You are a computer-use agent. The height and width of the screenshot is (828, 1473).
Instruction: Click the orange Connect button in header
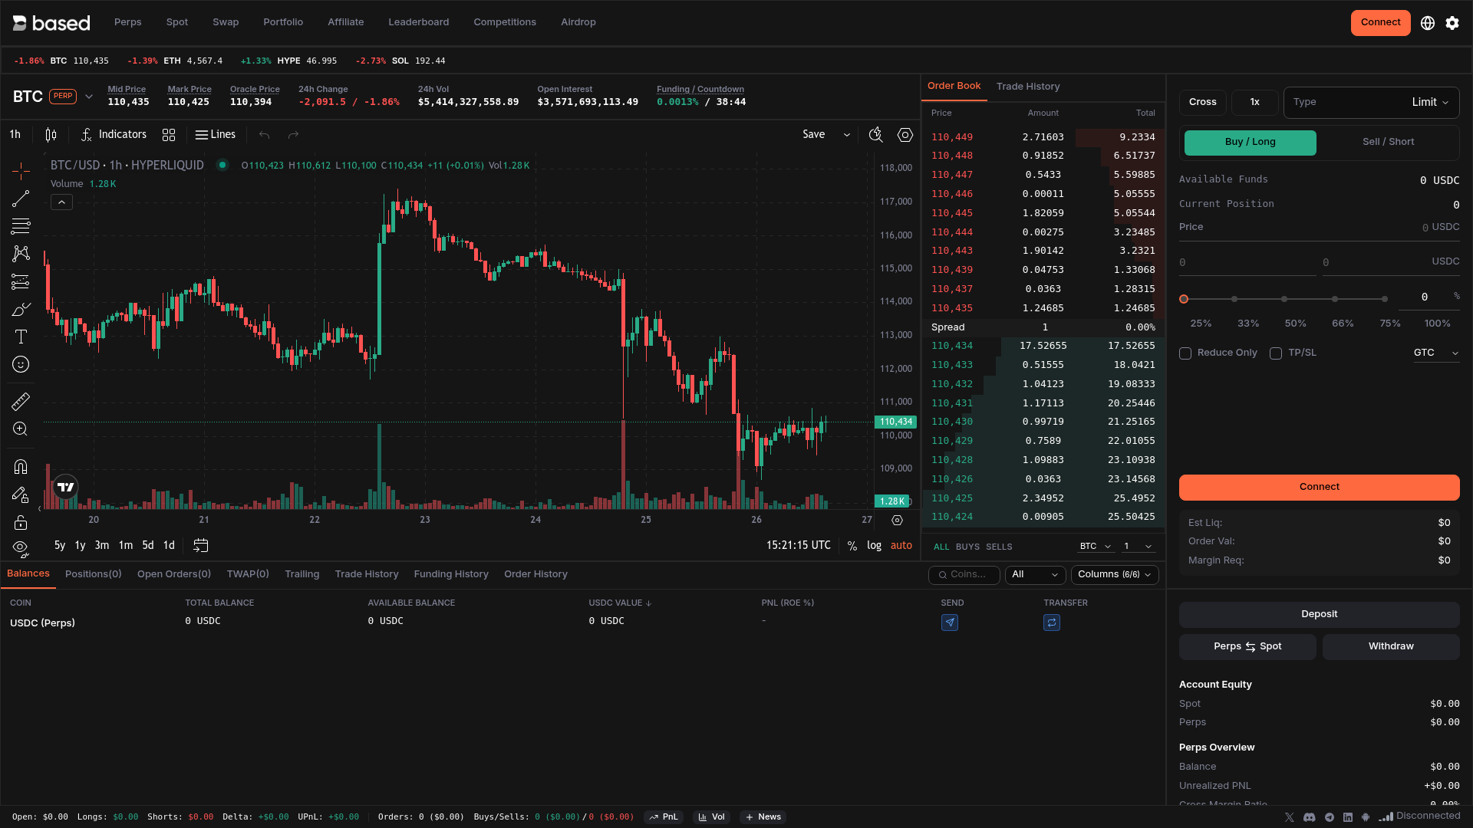coord(1380,23)
